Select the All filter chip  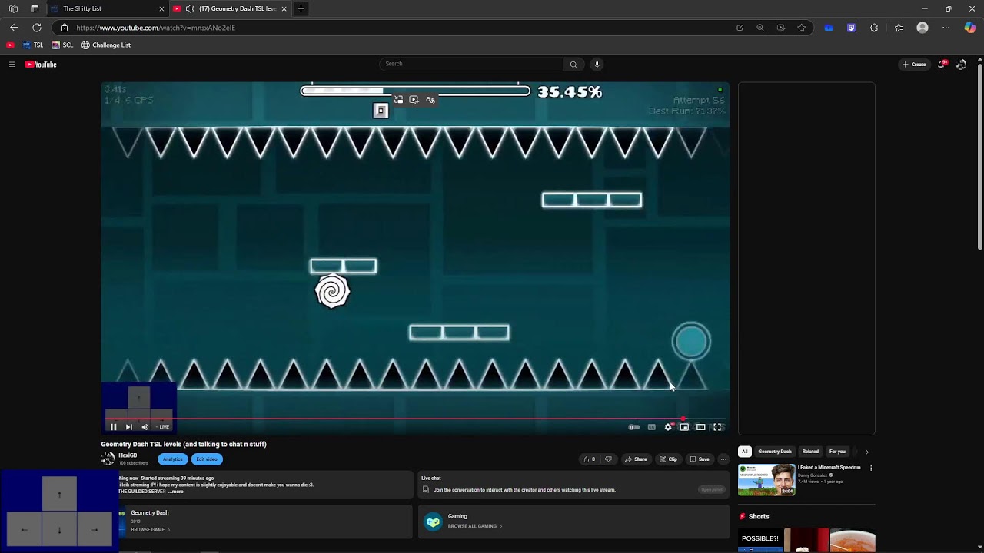[744, 452]
